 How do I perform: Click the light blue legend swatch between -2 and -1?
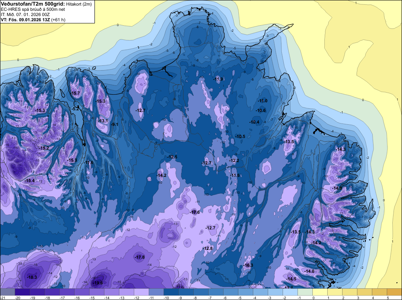click(290, 292)
